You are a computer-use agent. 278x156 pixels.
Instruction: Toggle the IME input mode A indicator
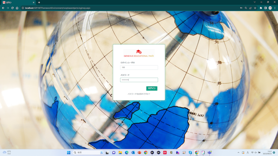(248, 152)
